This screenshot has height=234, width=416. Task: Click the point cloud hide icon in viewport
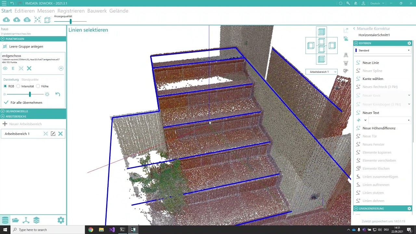(x=346, y=39)
